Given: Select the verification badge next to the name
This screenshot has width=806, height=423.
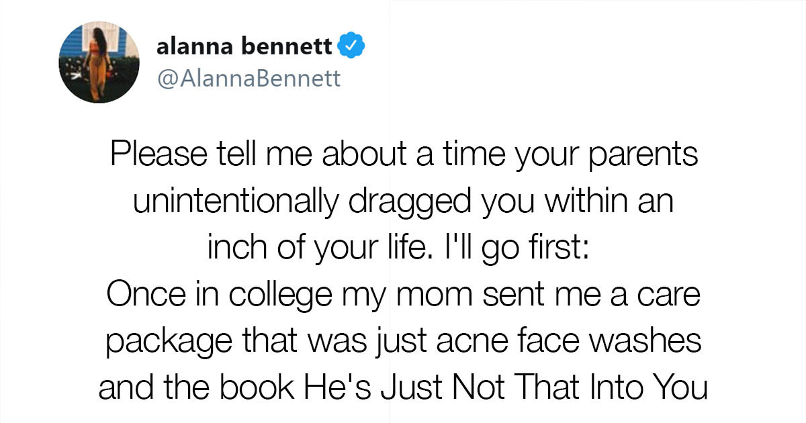Looking at the screenshot, I should [x=351, y=44].
